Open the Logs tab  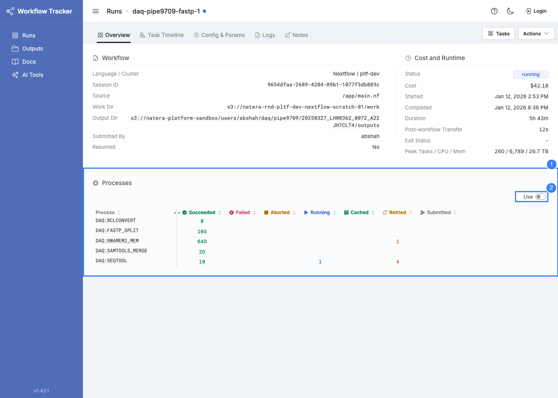[265, 35]
